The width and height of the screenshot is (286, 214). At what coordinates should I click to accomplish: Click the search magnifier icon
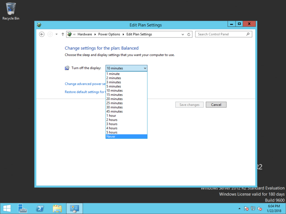point(248,34)
